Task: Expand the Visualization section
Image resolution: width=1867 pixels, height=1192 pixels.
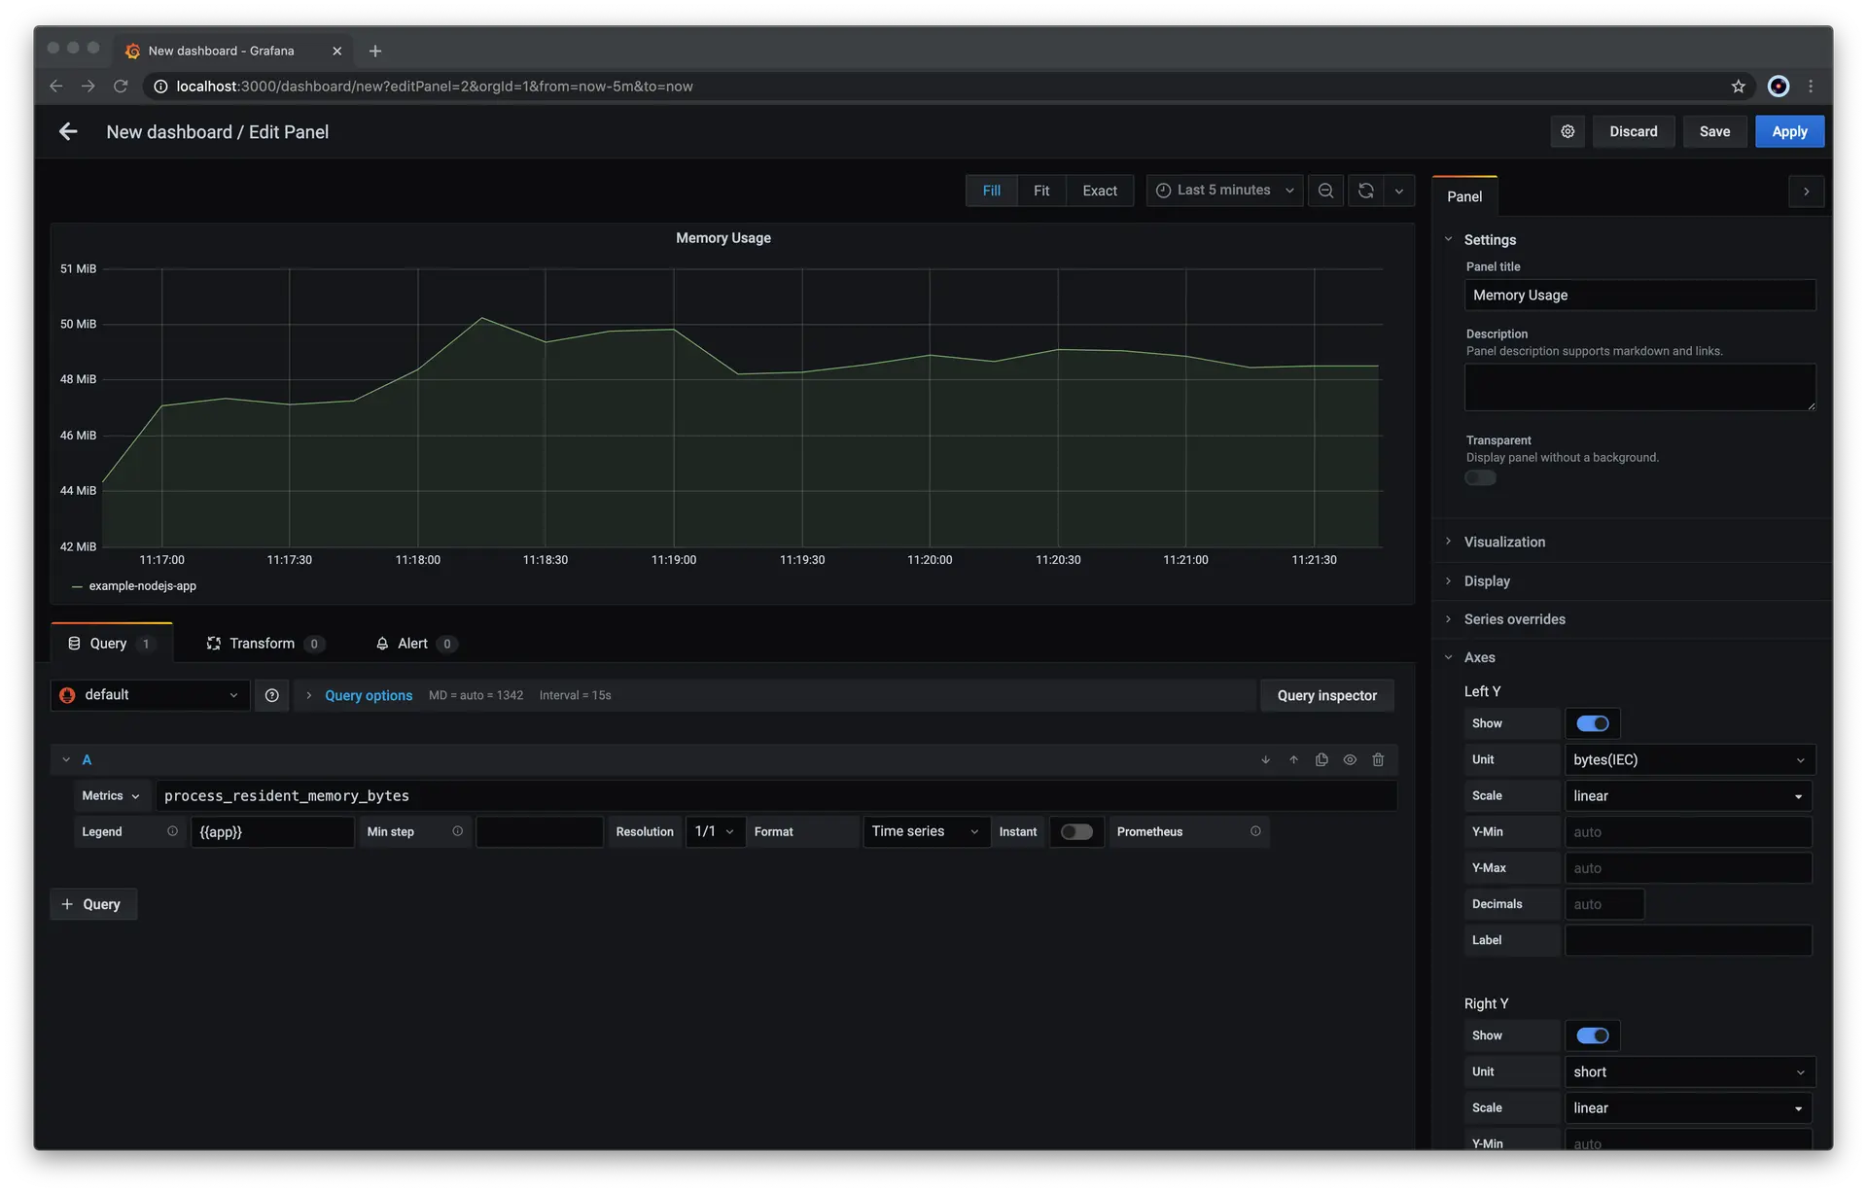Action: pos(1504,542)
